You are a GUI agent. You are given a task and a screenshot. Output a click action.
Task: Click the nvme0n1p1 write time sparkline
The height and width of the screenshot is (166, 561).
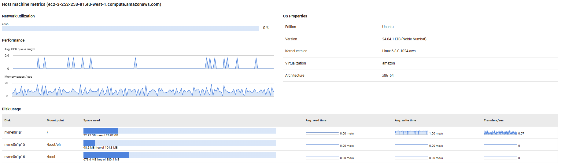(x=411, y=133)
